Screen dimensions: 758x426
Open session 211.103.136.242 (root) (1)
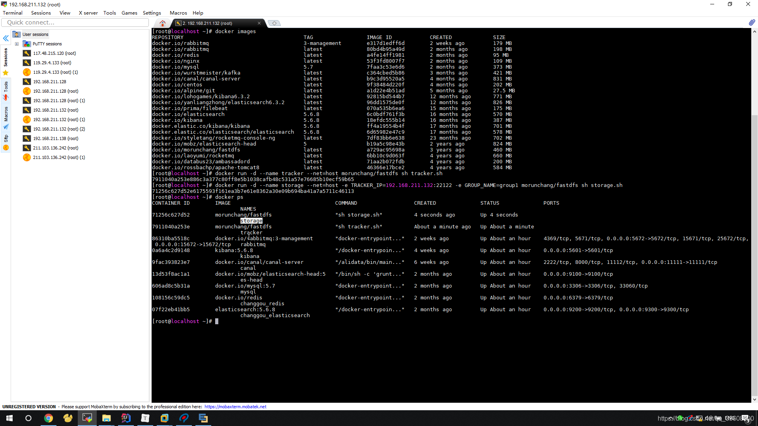point(59,157)
